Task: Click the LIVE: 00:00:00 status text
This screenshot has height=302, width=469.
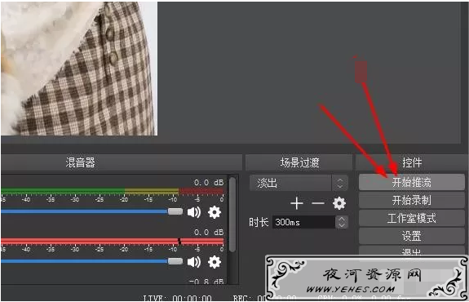Action: (x=177, y=299)
